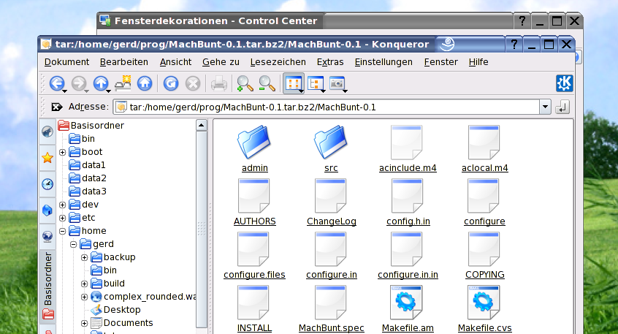This screenshot has height=334, width=618.
Task: Open the Extras menu
Action: coord(330,62)
